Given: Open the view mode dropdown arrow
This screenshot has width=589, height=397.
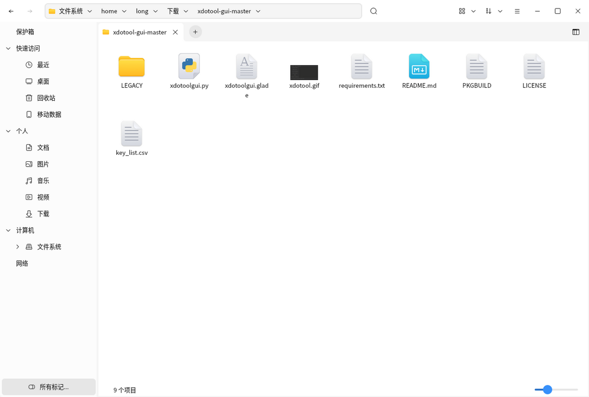Looking at the screenshot, I should pyautogui.click(x=473, y=11).
